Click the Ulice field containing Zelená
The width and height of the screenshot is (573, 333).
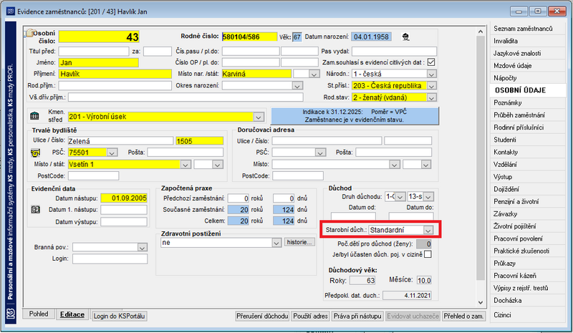pyautogui.click(x=120, y=141)
